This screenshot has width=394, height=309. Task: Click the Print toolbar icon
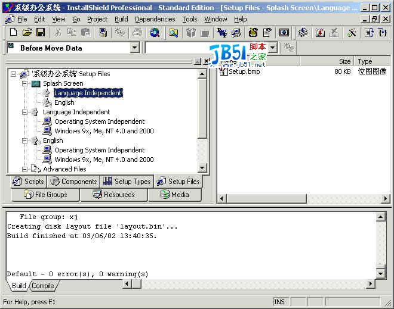137,33
